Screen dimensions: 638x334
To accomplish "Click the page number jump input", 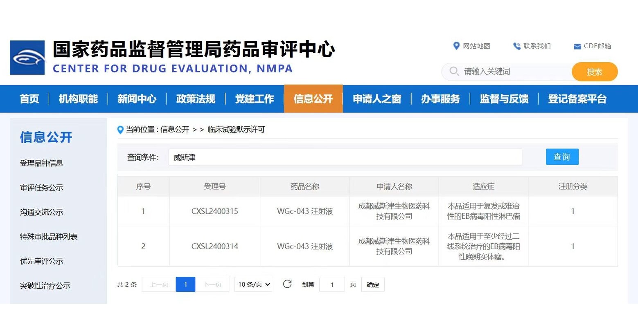I will tap(332, 285).
